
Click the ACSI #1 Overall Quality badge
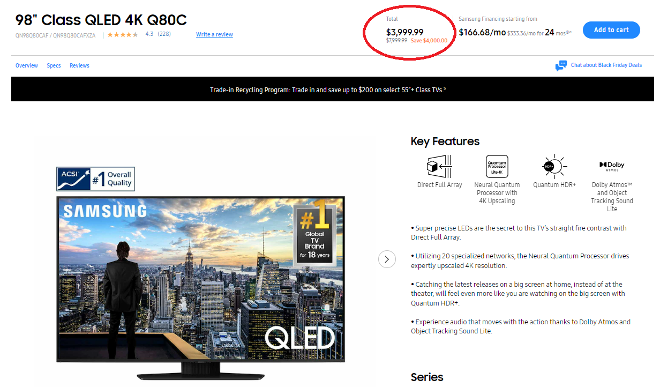95,179
